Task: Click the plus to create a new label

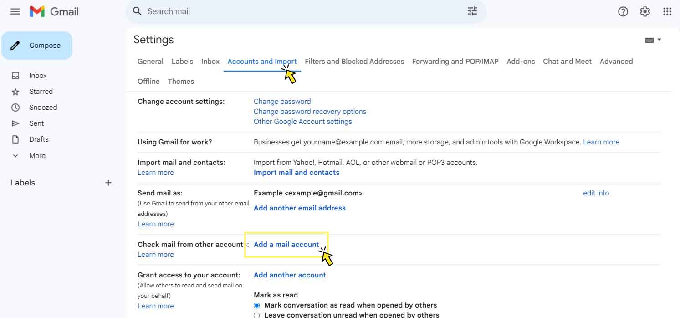Action: pyautogui.click(x=108, y=182)
